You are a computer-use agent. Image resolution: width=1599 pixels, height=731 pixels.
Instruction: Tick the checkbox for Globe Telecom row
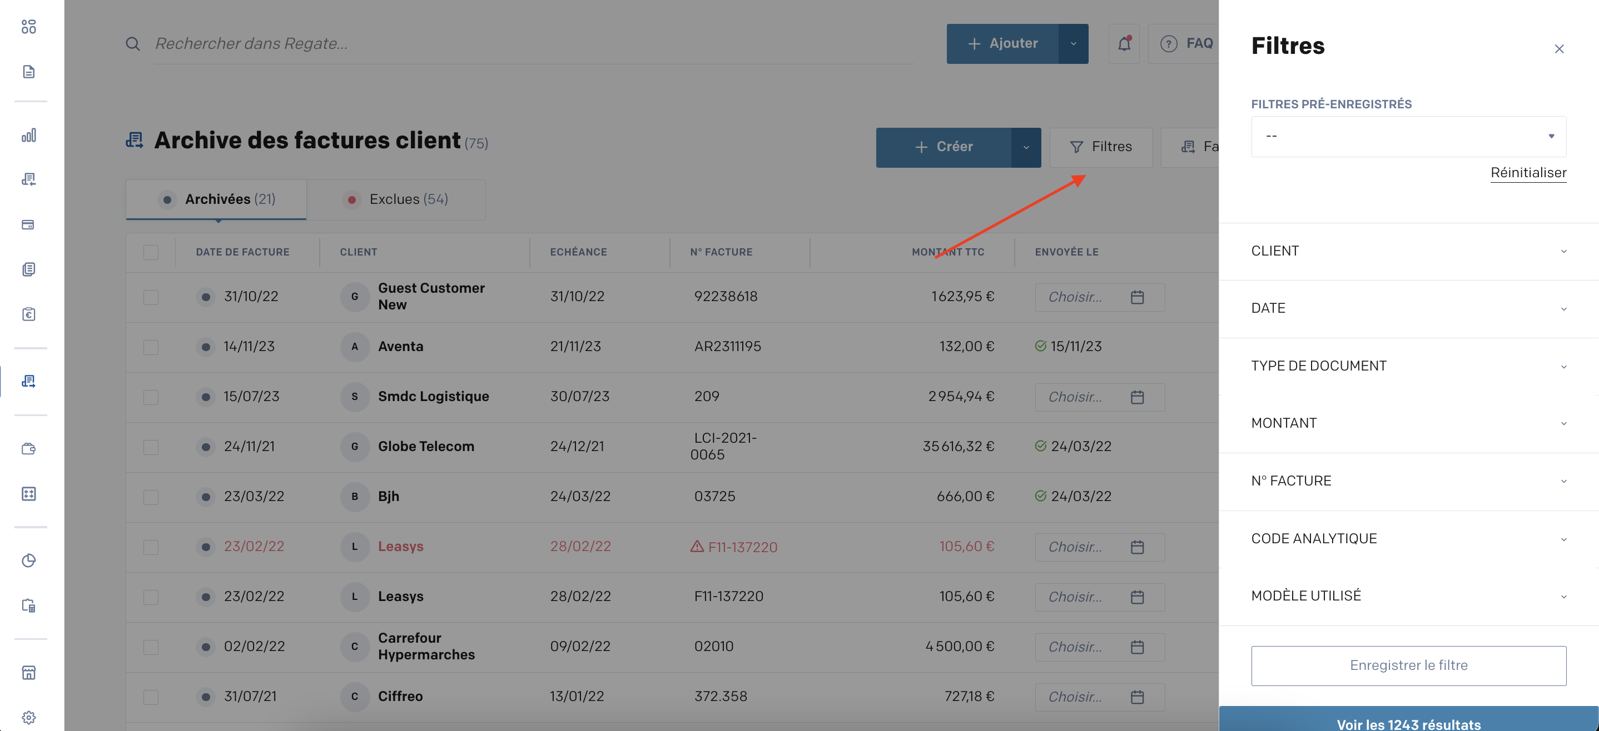[151, 447]
